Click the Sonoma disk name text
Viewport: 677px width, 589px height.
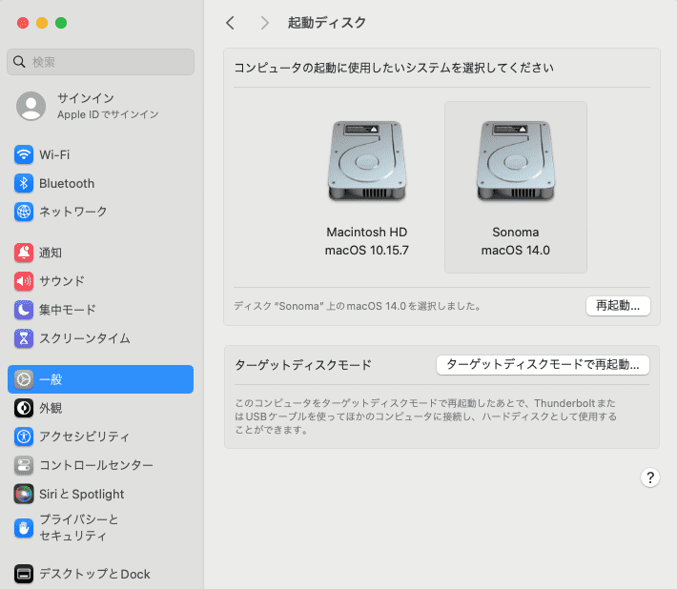tap(516, 233)
